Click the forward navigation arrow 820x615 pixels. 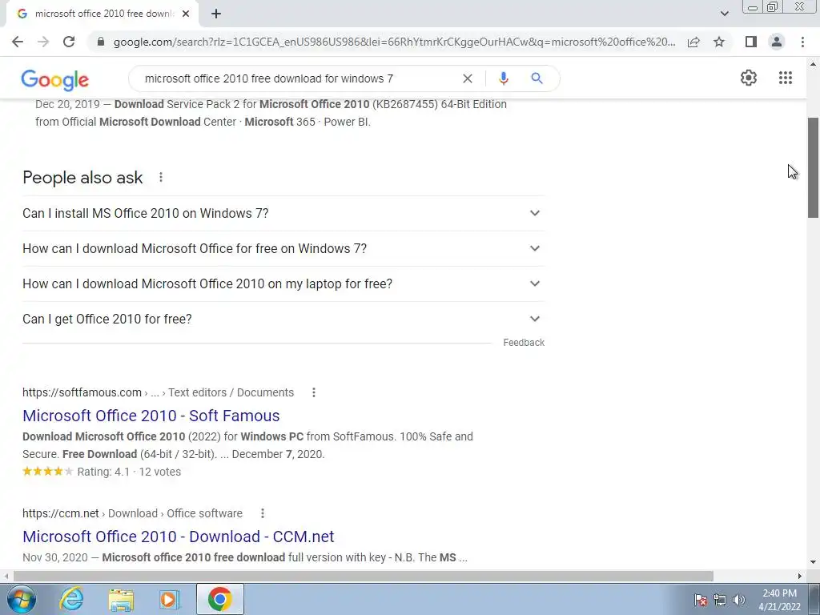coord(43,42)
